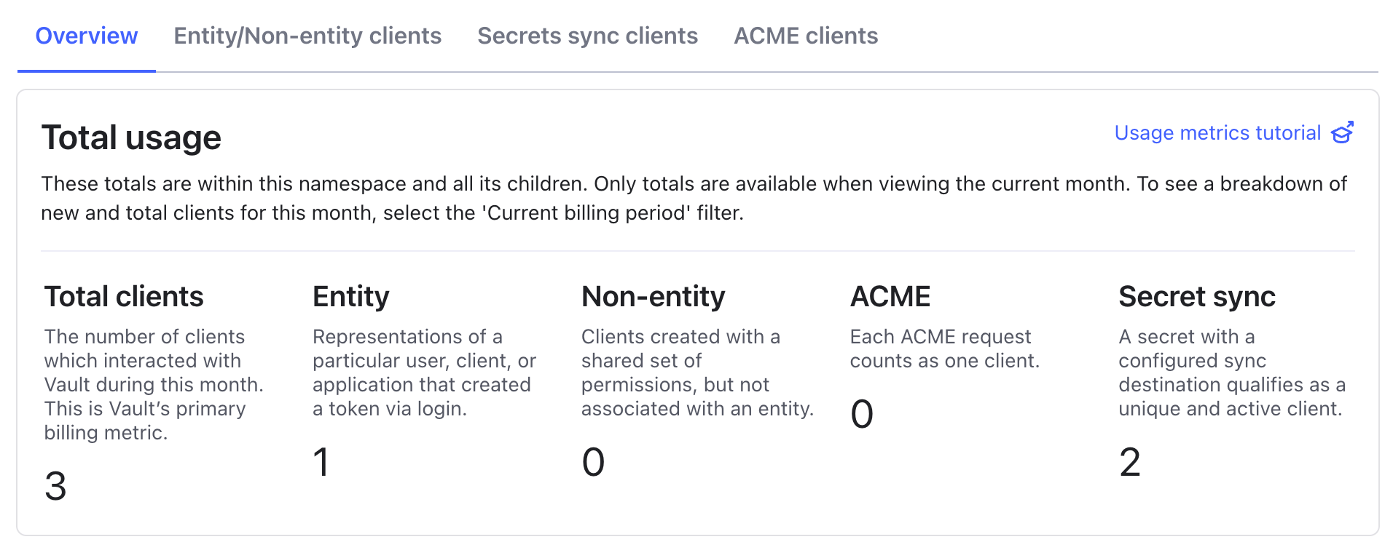1393x550 pixels.
Task: Click the graduation cap tutorial icon
Action: (1342, 133)
